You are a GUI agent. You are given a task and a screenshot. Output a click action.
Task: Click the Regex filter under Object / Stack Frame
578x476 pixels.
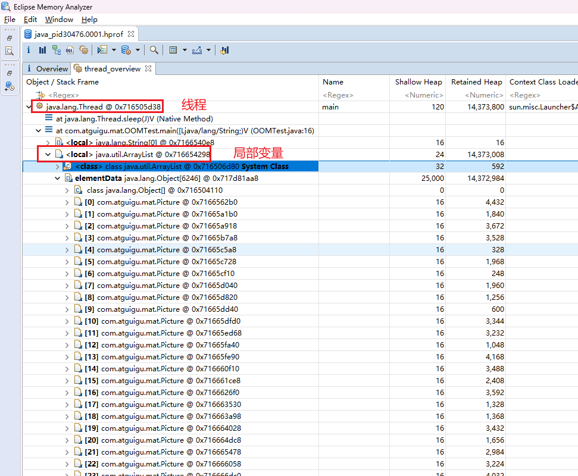[x=64, y=95]
